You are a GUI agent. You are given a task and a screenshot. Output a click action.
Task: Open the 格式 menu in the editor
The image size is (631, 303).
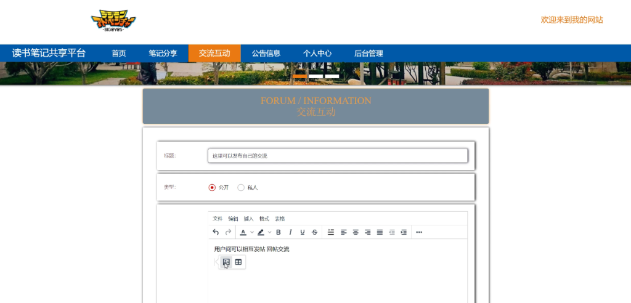(264, 219)
